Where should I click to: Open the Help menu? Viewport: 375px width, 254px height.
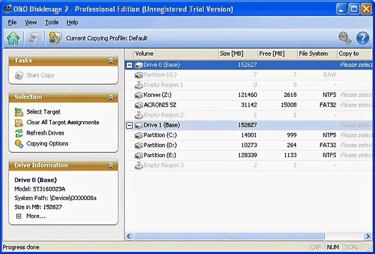point(72,23)
